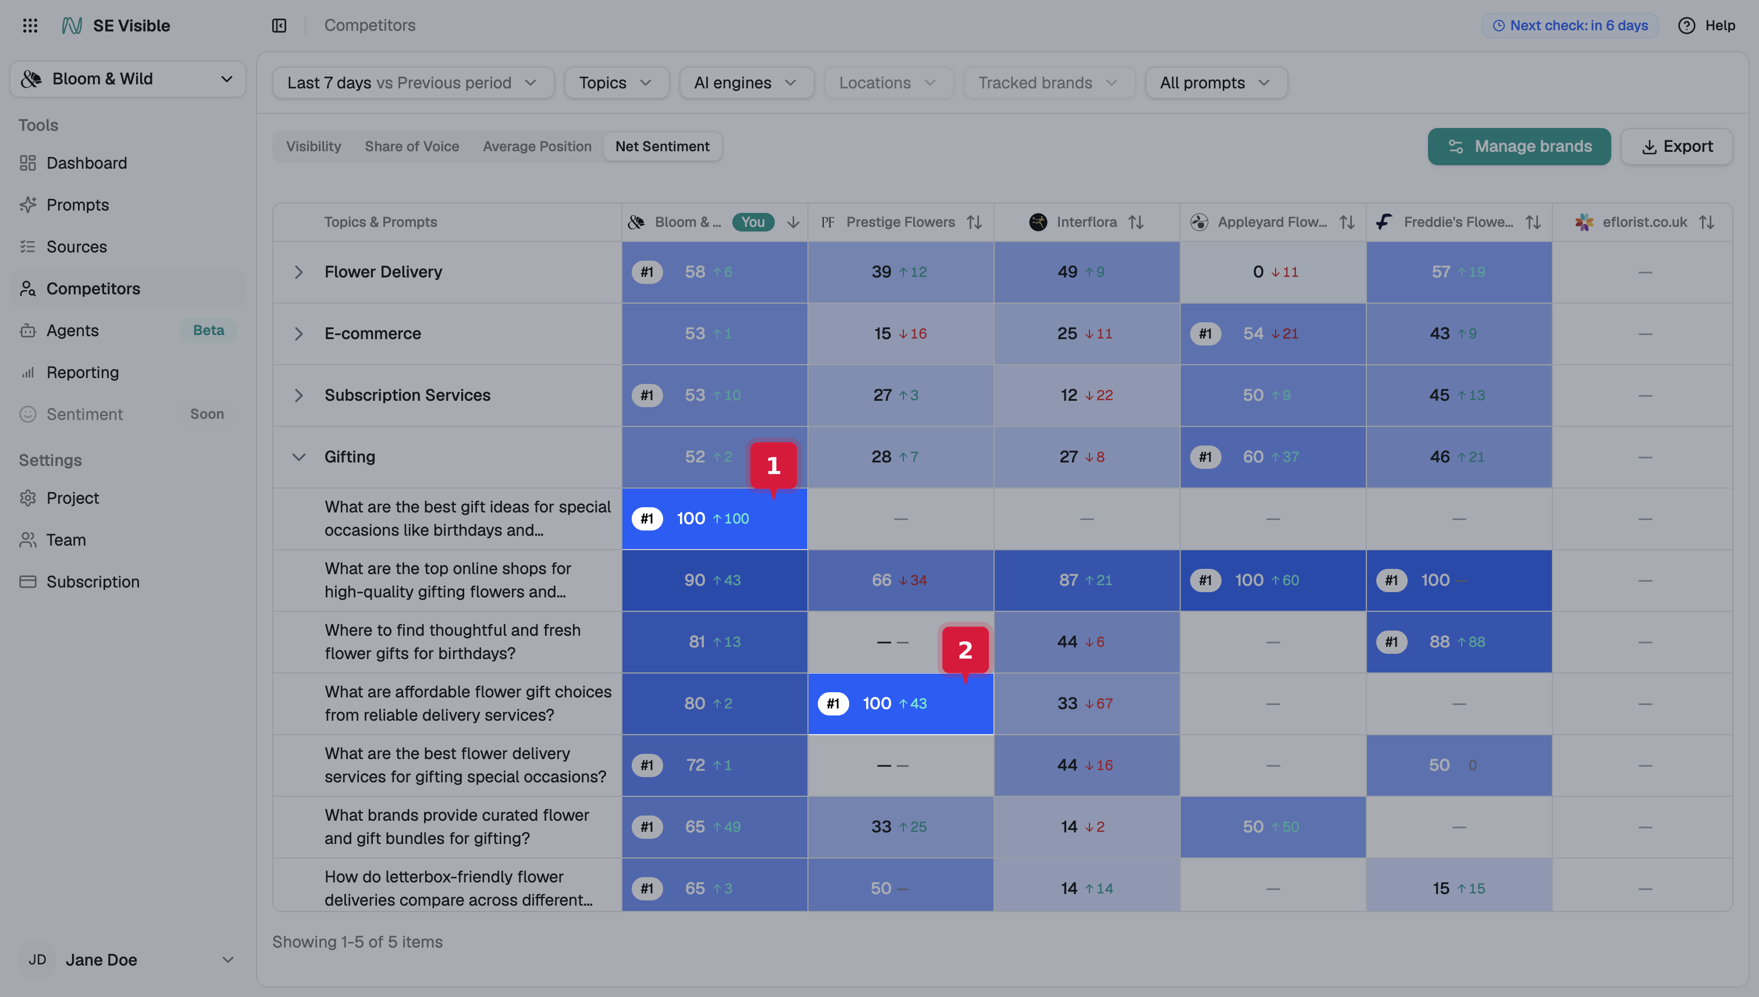Screen dimensions: 1759x997
Task: Go to Competitors in the sidebar
Action: point(128,289)
